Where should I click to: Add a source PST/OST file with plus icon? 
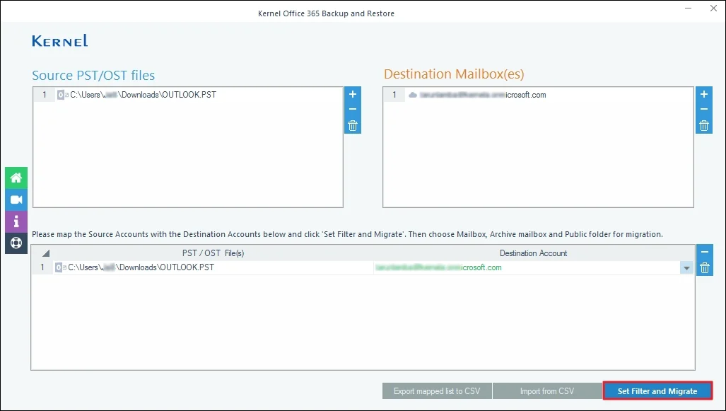pyautogui.click(x=352, y=95)
